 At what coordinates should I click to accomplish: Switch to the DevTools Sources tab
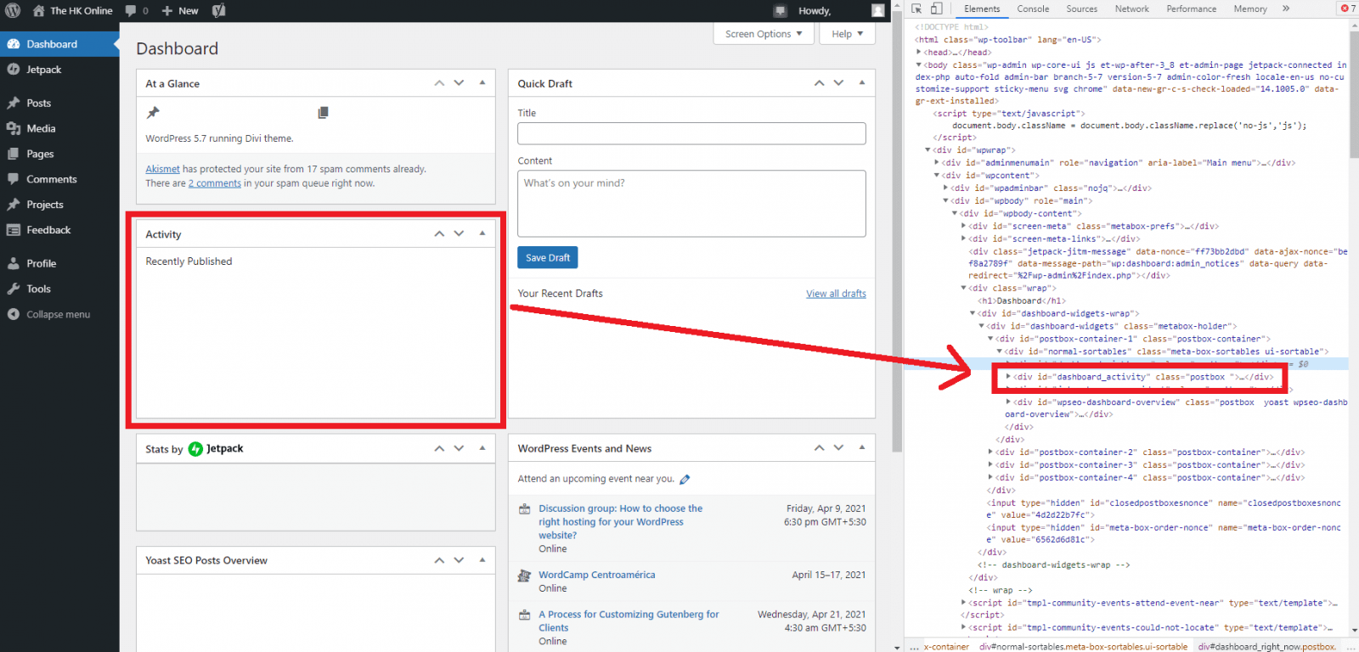tap(1082, 8)
